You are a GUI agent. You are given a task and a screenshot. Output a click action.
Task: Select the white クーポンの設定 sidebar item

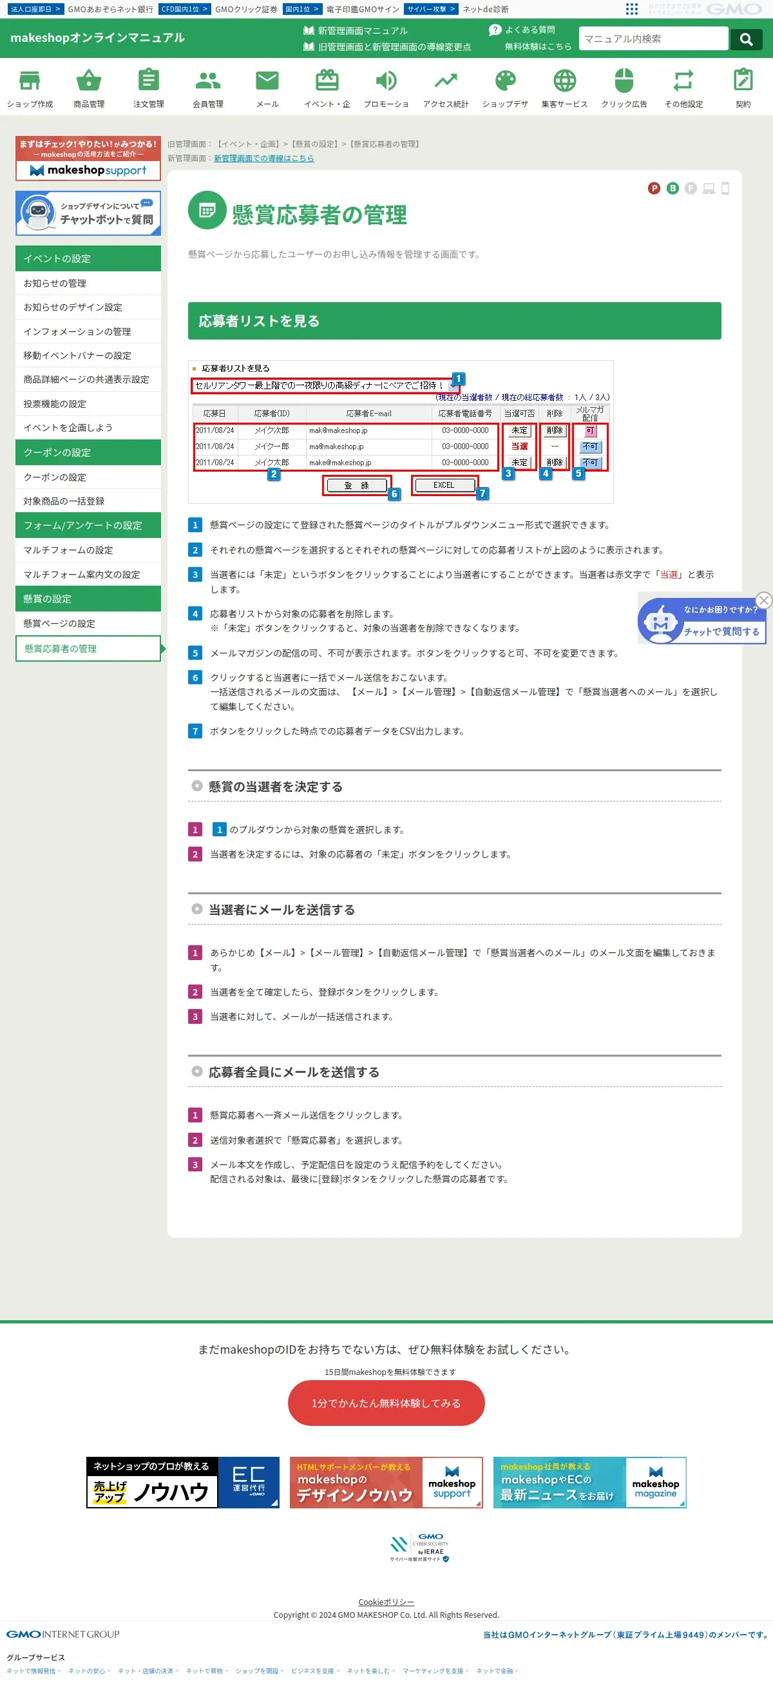coord(88,477)
